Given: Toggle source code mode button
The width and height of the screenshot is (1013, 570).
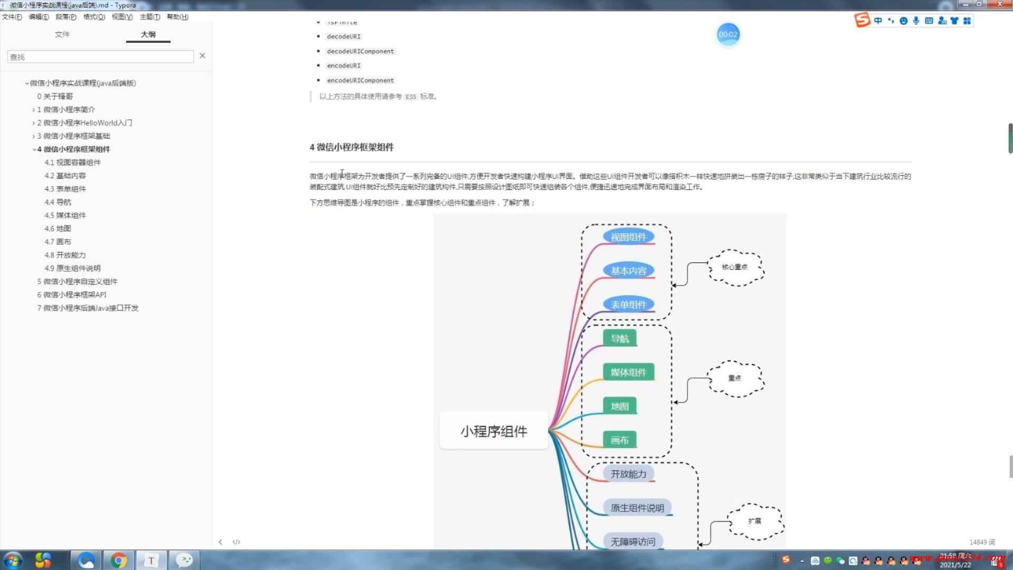Looking at the screenshot, I should pyautogui.click(x=236, y=542).
